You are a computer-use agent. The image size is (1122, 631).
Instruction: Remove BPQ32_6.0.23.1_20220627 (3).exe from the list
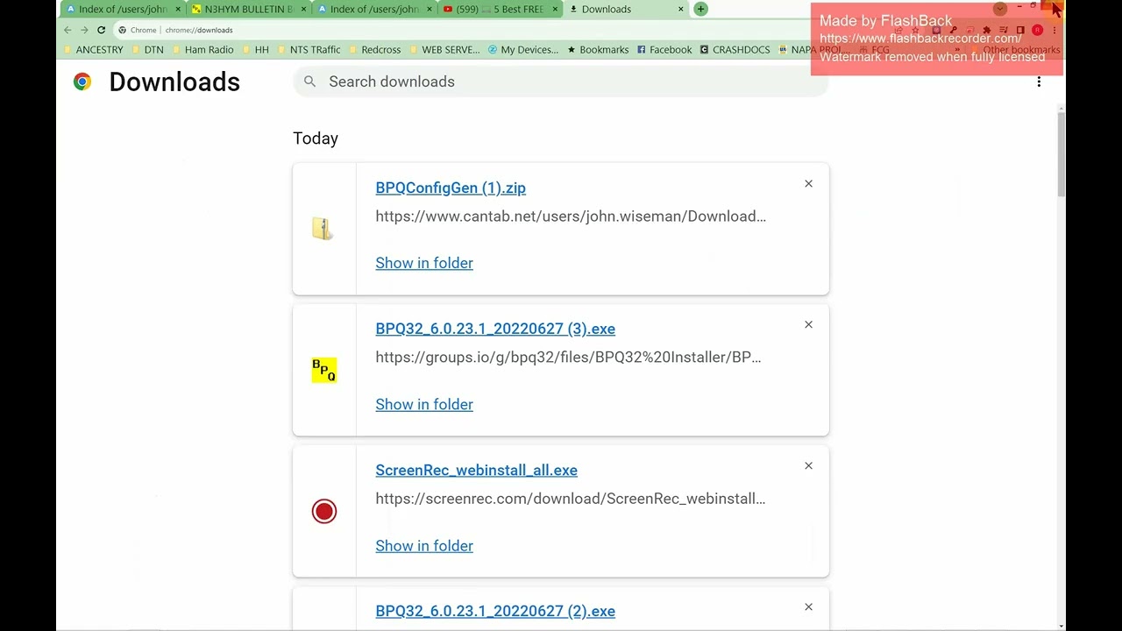808,325
